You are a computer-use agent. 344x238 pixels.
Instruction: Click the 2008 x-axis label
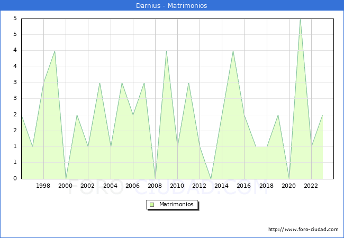(155, 186)
